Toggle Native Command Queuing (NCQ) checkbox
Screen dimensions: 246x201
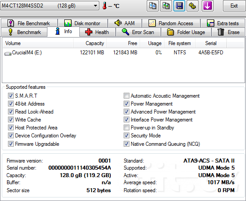tap(126, 144)
